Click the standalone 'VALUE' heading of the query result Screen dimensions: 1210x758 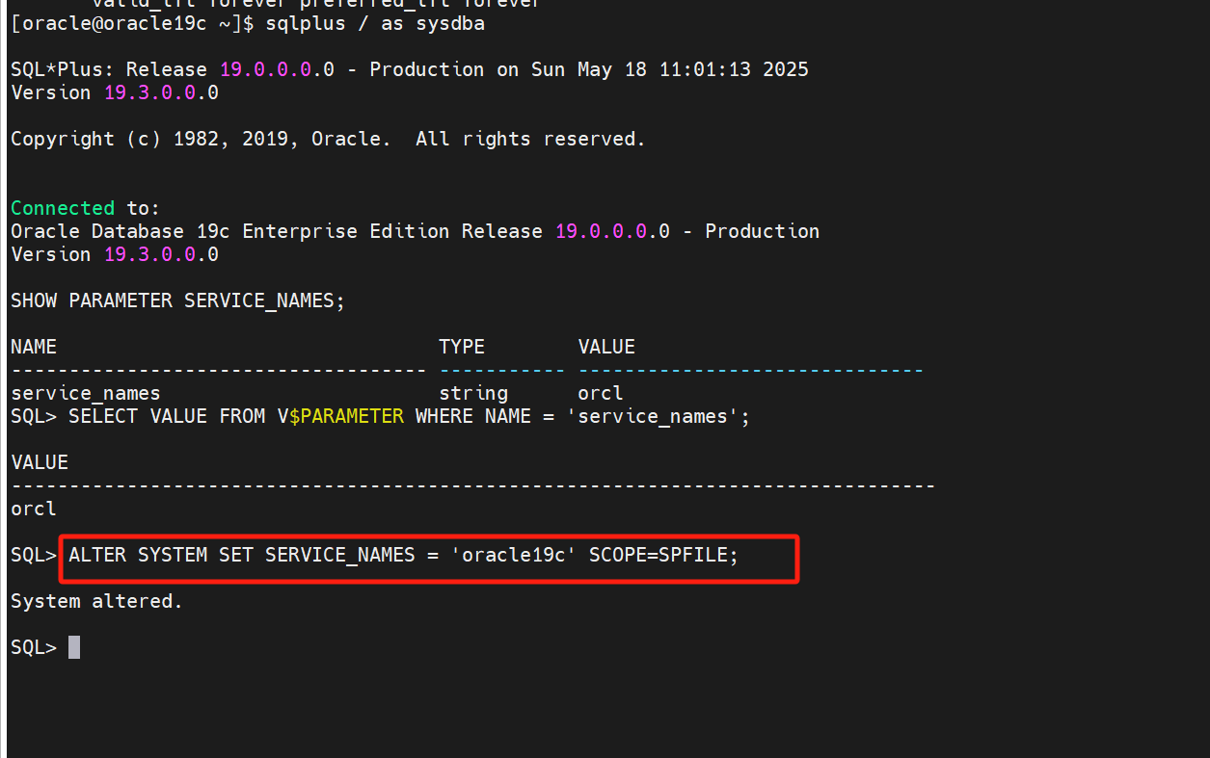(x=40, y=462)
